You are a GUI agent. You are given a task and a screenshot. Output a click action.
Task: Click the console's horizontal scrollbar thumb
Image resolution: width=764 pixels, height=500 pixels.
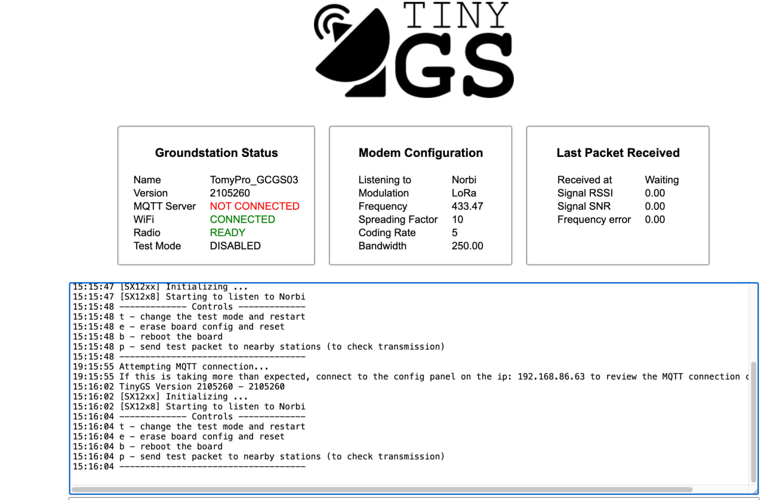(382, 490)
